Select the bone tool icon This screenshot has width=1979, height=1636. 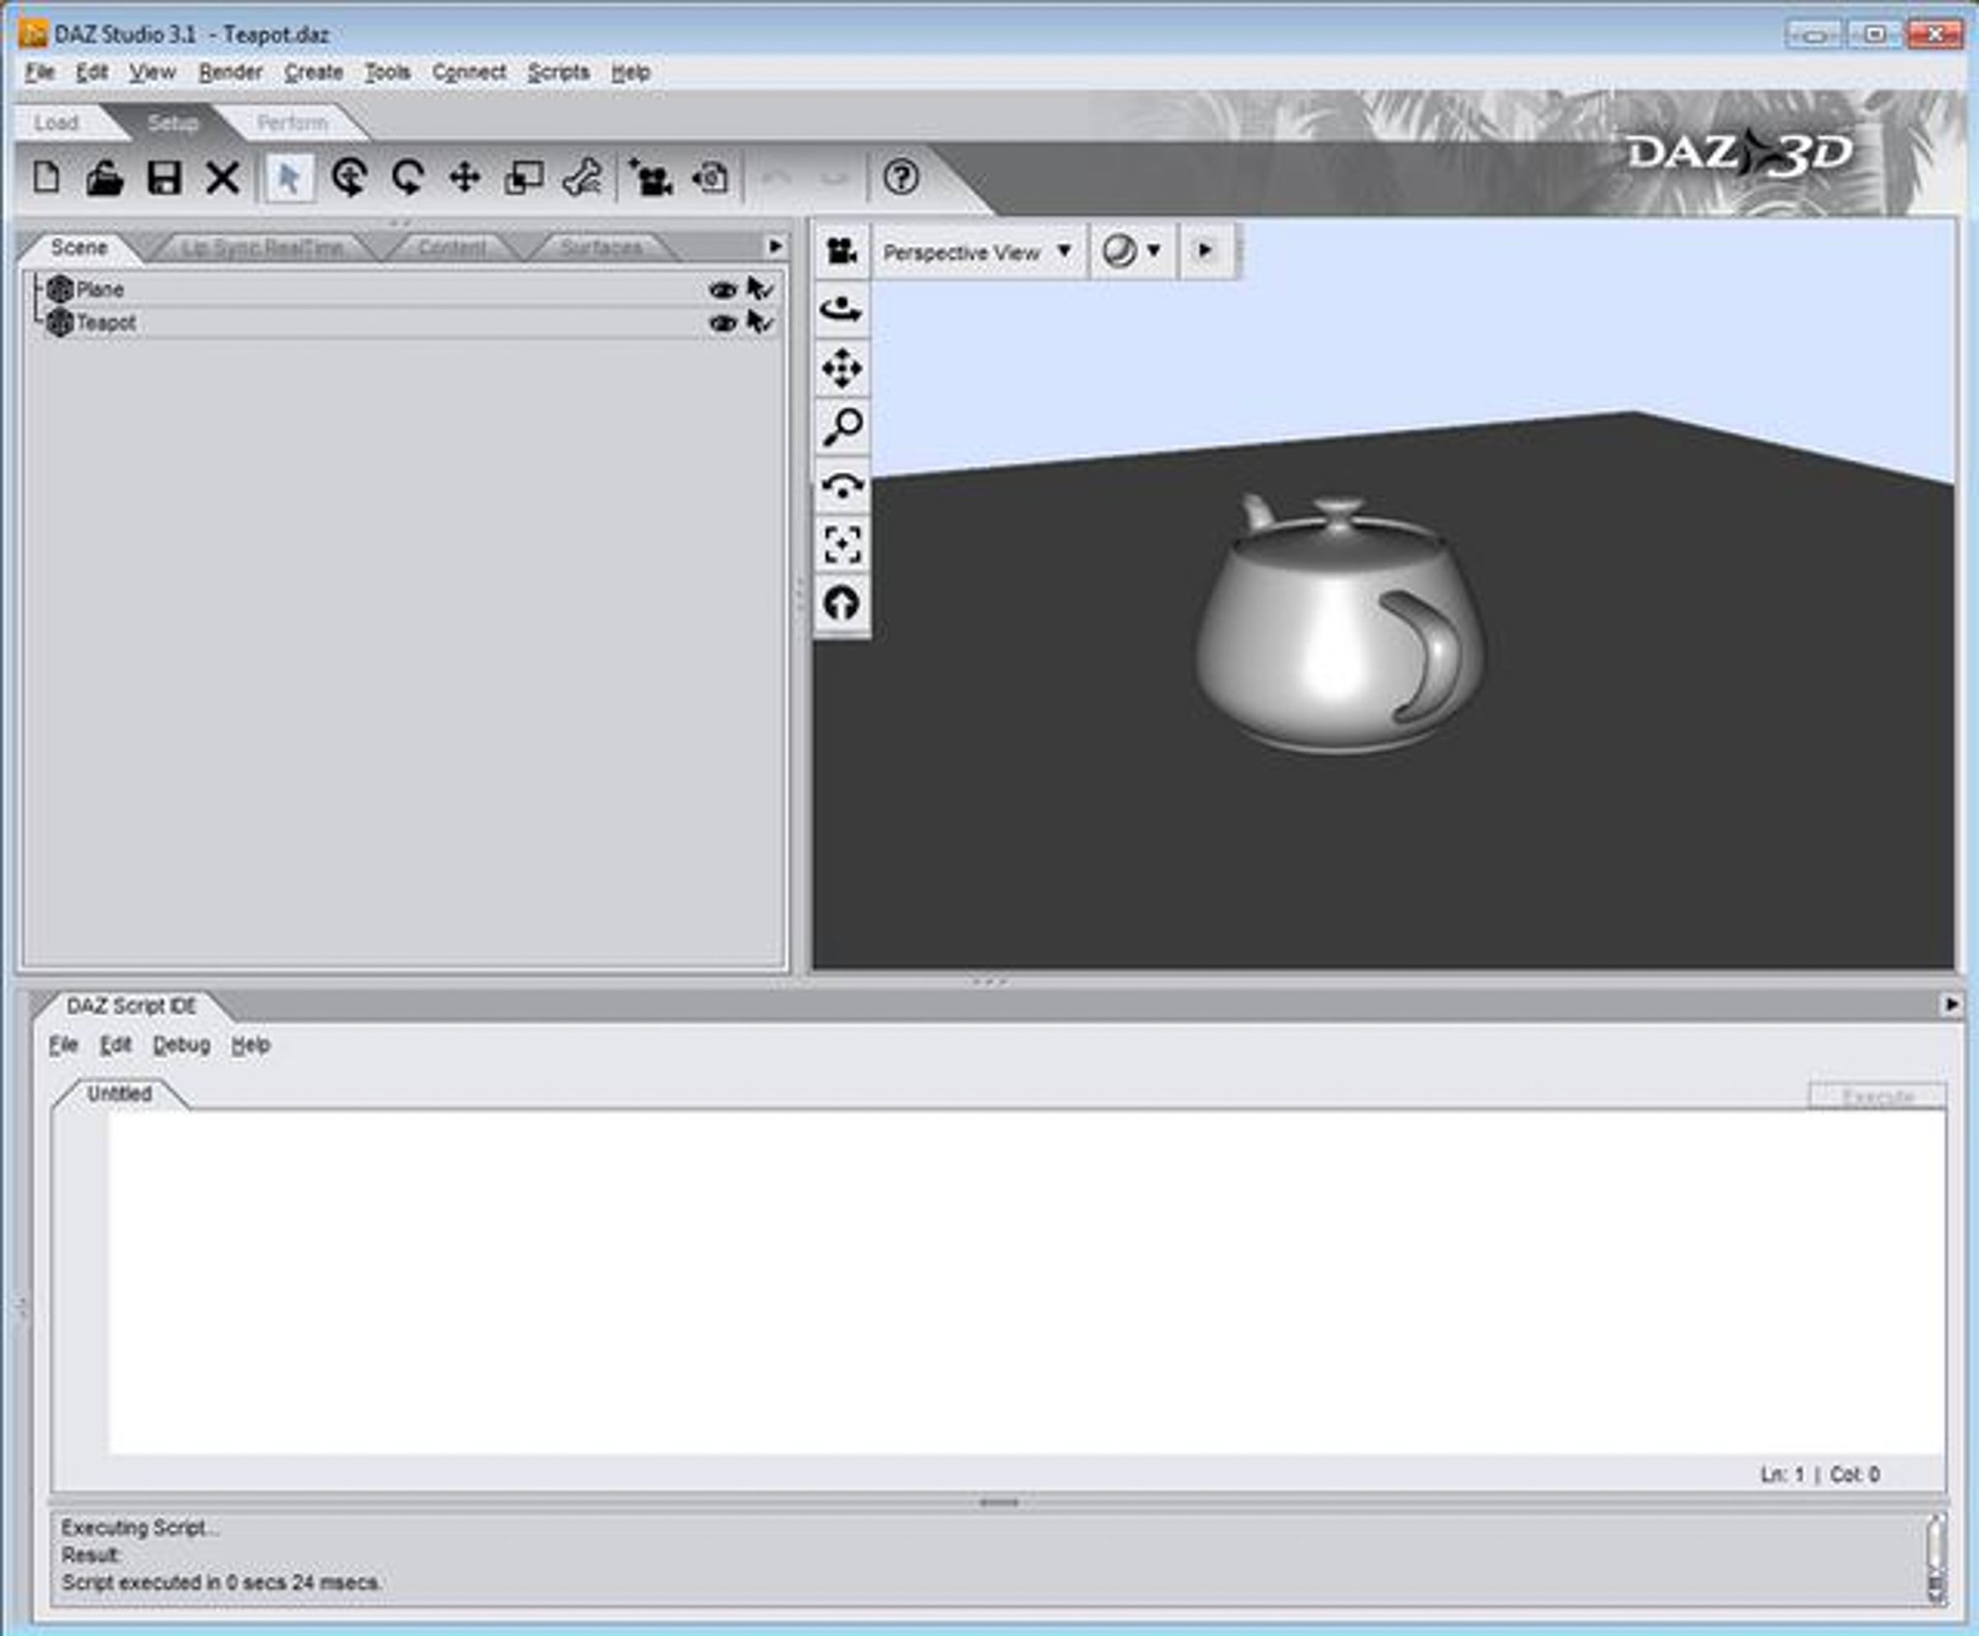(582, 177)
